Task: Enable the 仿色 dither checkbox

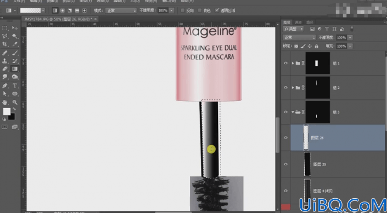Action: (200, 10)
